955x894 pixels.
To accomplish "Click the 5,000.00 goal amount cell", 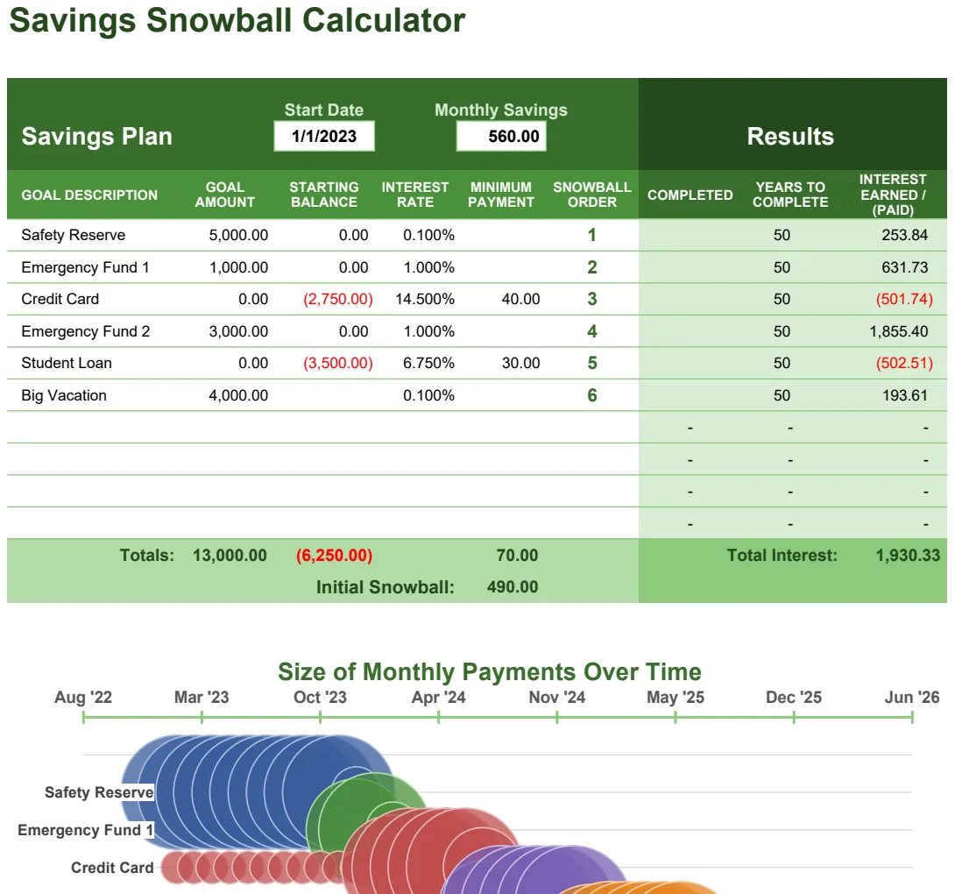I will (238, 235).
